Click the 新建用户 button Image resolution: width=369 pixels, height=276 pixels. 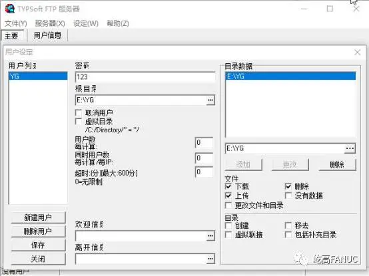point(38,217)
